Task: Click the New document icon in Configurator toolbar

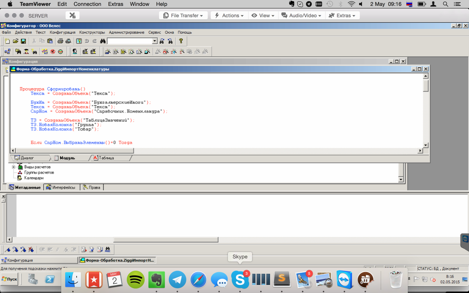Action: coord(7,41)
